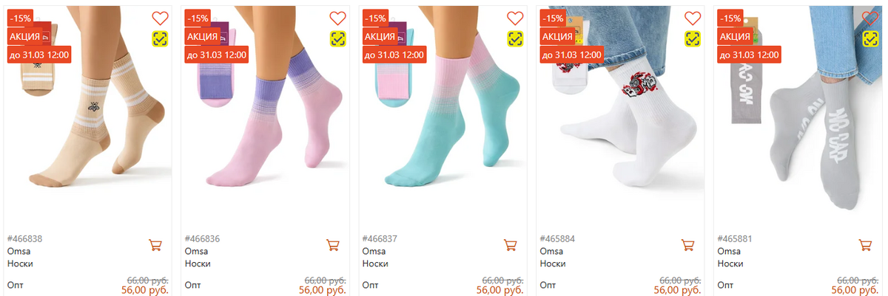Click cart icon for item #466837
888x296 pixels.
point(511,245)
